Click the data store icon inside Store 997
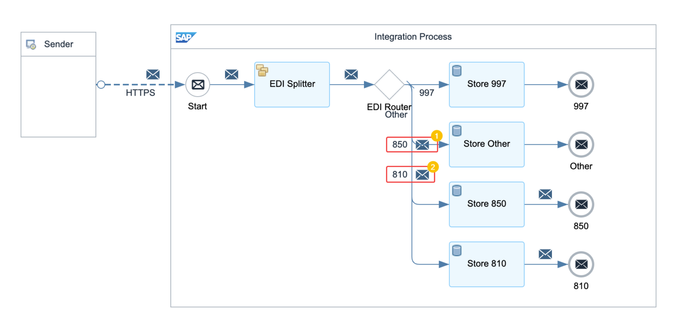 (x=456, y=71)
